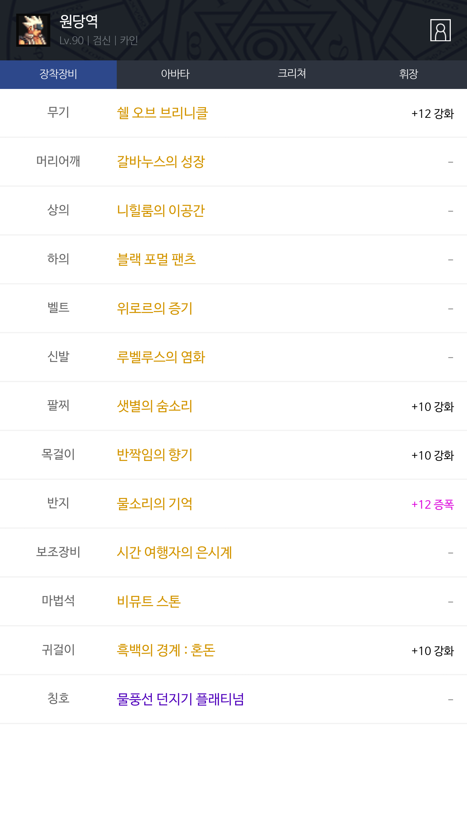467x831 pixels.
Task: Click the character name 원당역
Action: 79,21
